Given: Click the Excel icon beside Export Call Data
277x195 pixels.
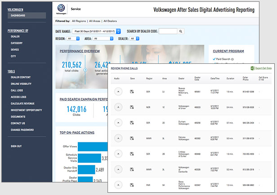Looking at the screenshot, I should 252,68.
